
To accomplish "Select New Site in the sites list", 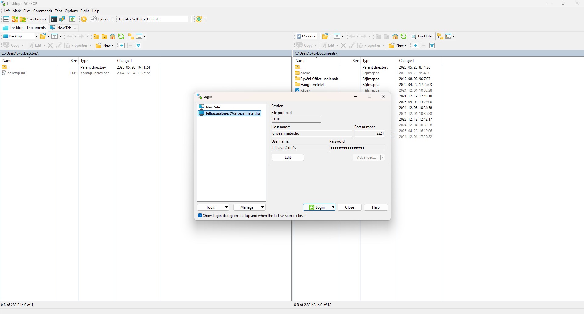I will [x=213, y=107].
